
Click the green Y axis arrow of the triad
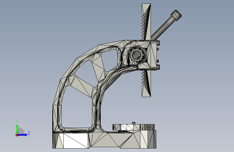[17, 130]
